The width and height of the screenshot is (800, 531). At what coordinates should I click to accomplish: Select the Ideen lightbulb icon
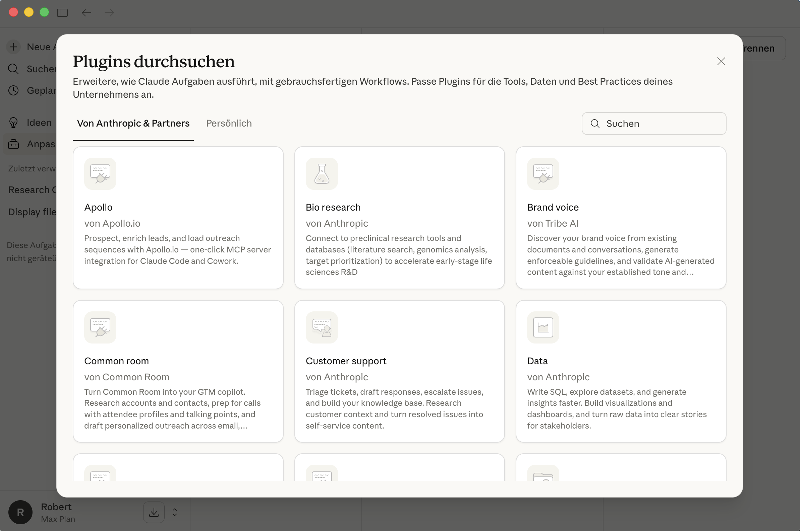(13, 122)
